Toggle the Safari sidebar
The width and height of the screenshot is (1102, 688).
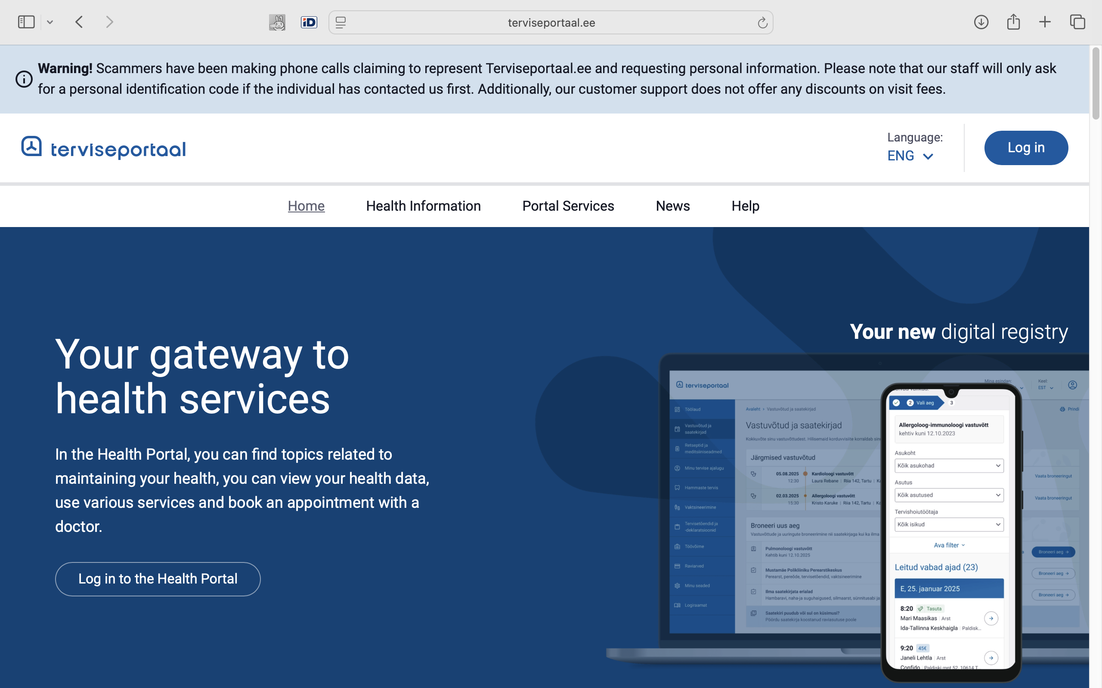26,22
